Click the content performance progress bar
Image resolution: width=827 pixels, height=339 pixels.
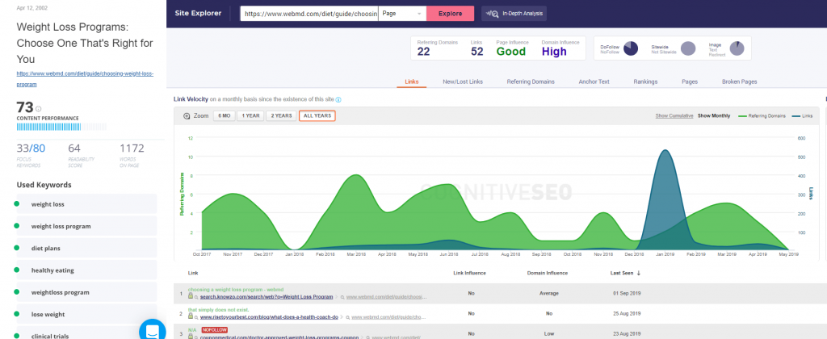(61, 127)
